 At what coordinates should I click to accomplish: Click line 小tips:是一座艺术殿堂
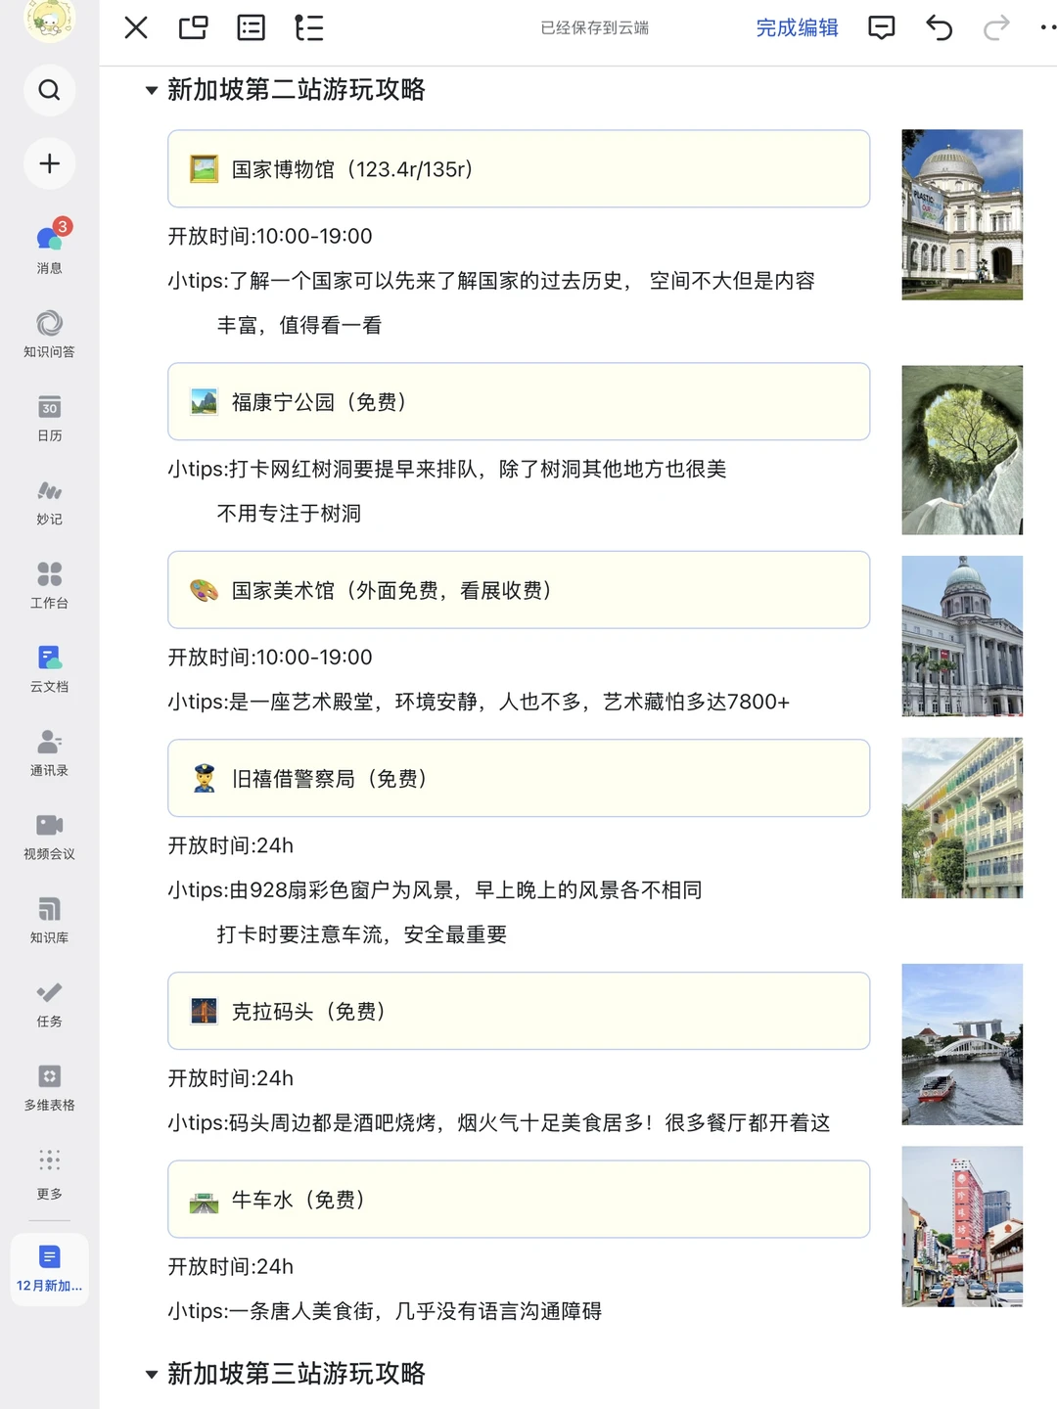(x=479, y=702)
